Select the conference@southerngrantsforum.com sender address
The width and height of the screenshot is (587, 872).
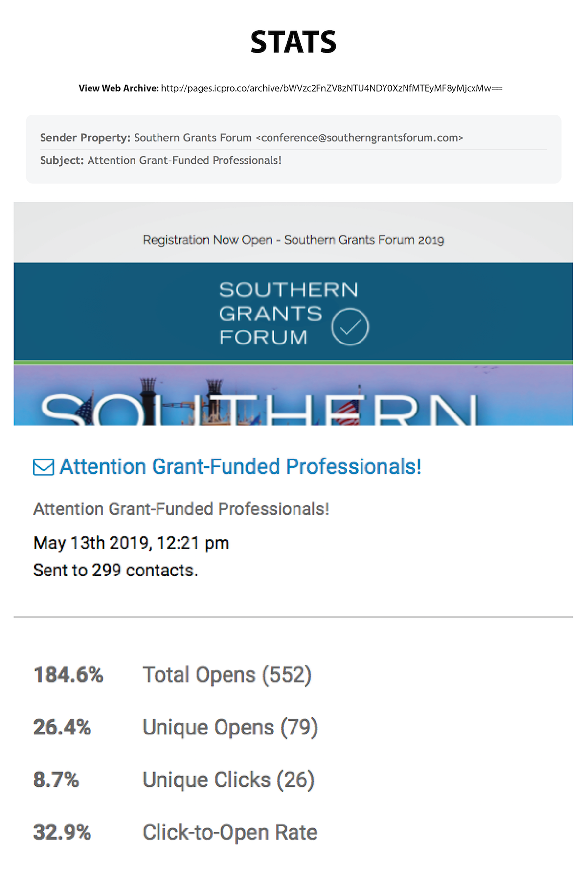359,138
